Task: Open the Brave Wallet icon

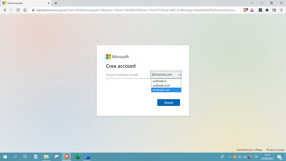Action: pos(274,10)
